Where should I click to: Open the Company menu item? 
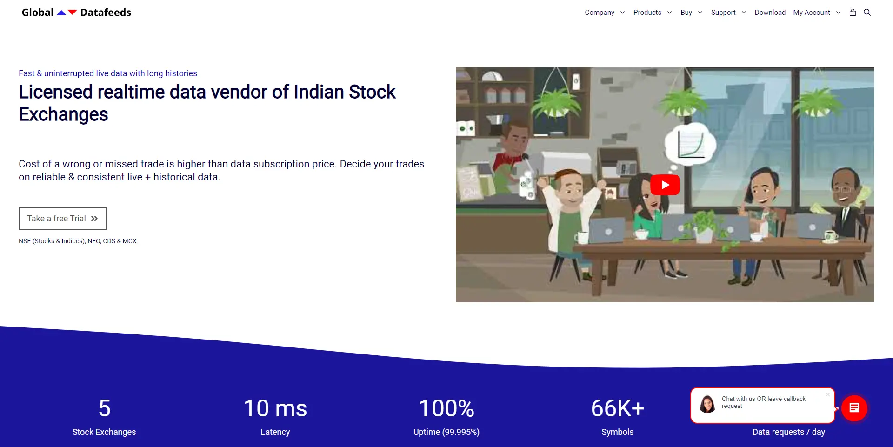[600, 13]
